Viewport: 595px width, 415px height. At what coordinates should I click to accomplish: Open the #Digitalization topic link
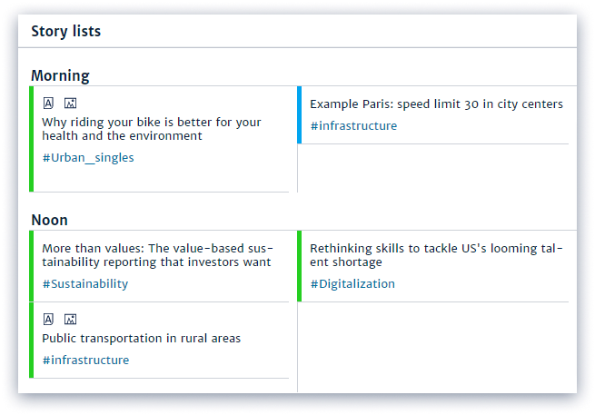(x=352, y=284)
